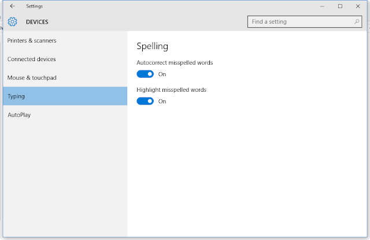The width and height of the screenshot is (370, 240).
Task: Disable the Highlight misspelled words switch
Action: (x=145, y=101)
